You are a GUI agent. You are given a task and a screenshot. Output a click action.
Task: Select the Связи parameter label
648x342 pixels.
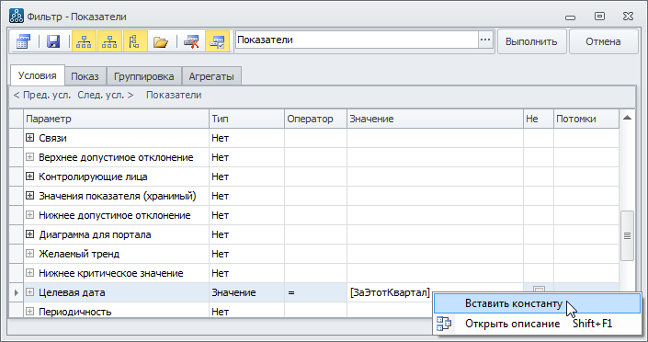tap(52, 138)
